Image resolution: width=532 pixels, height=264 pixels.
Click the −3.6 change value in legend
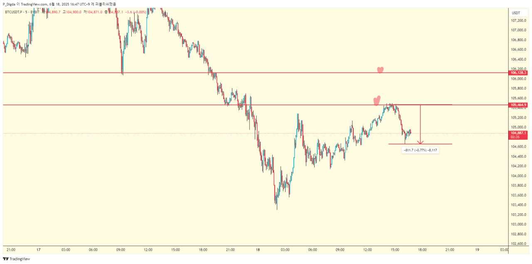point(129,12)
